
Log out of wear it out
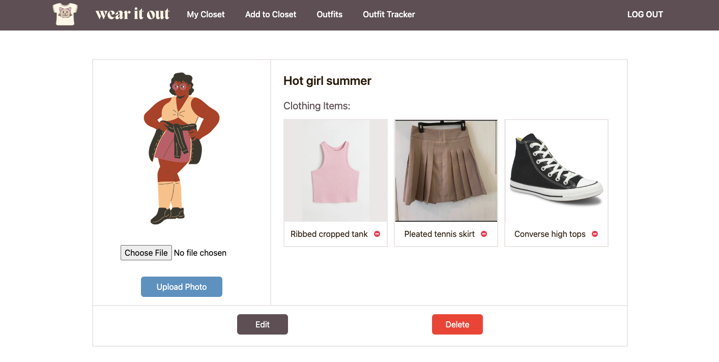click(645, 14)
